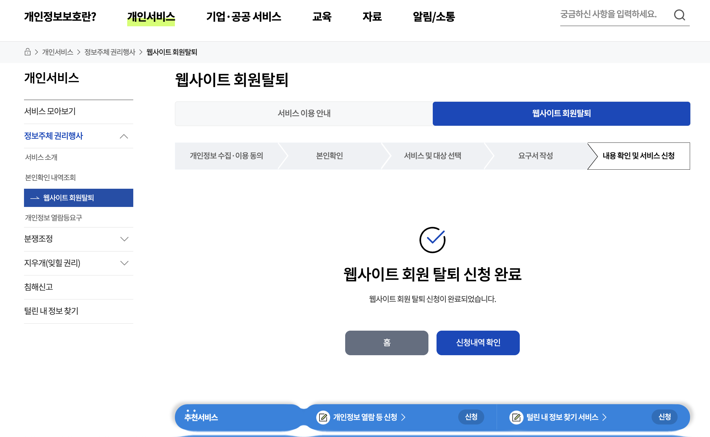This screenshot has height=437, width=710.
Task: Go to 개인서비스 breadcrumb link
Action: coord(58,52)
